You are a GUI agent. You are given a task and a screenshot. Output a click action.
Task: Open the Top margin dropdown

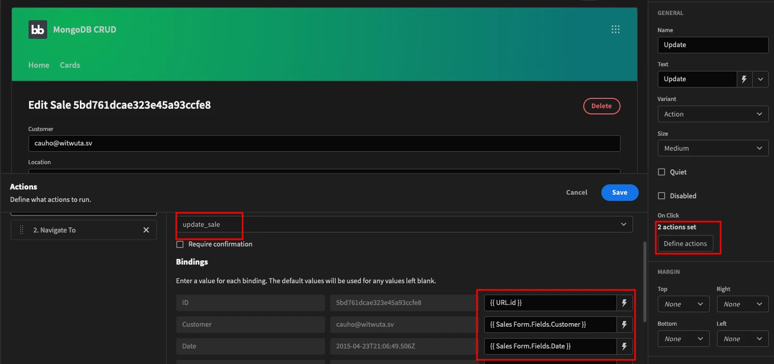point(683,304)
